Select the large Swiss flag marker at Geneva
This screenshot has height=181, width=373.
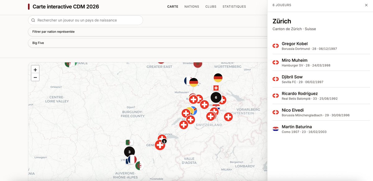[x=160, y=145]
